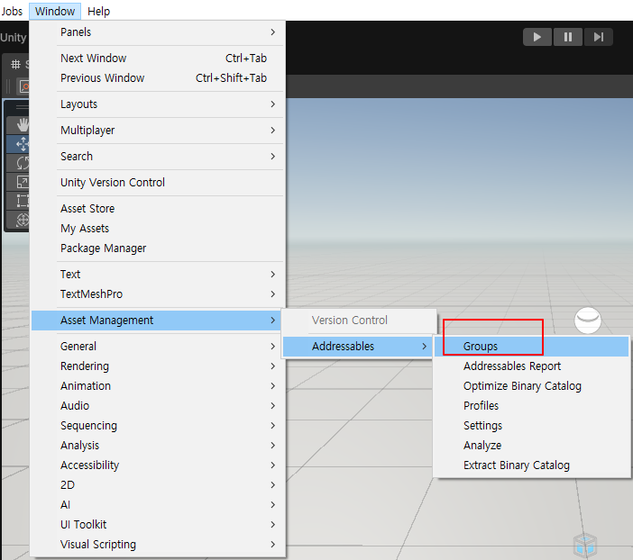Open the Help menu
Image resolution: width=633 pixels, height=560 pixels.
[99, 11]
